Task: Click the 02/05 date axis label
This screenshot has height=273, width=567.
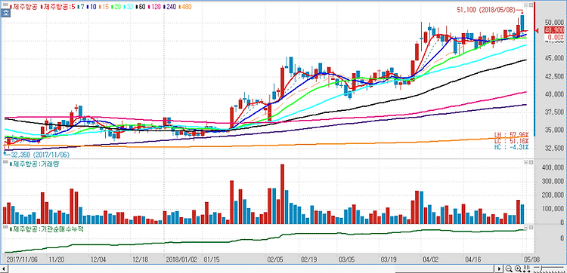Action: pyautogui.click(x=275, y=259)
